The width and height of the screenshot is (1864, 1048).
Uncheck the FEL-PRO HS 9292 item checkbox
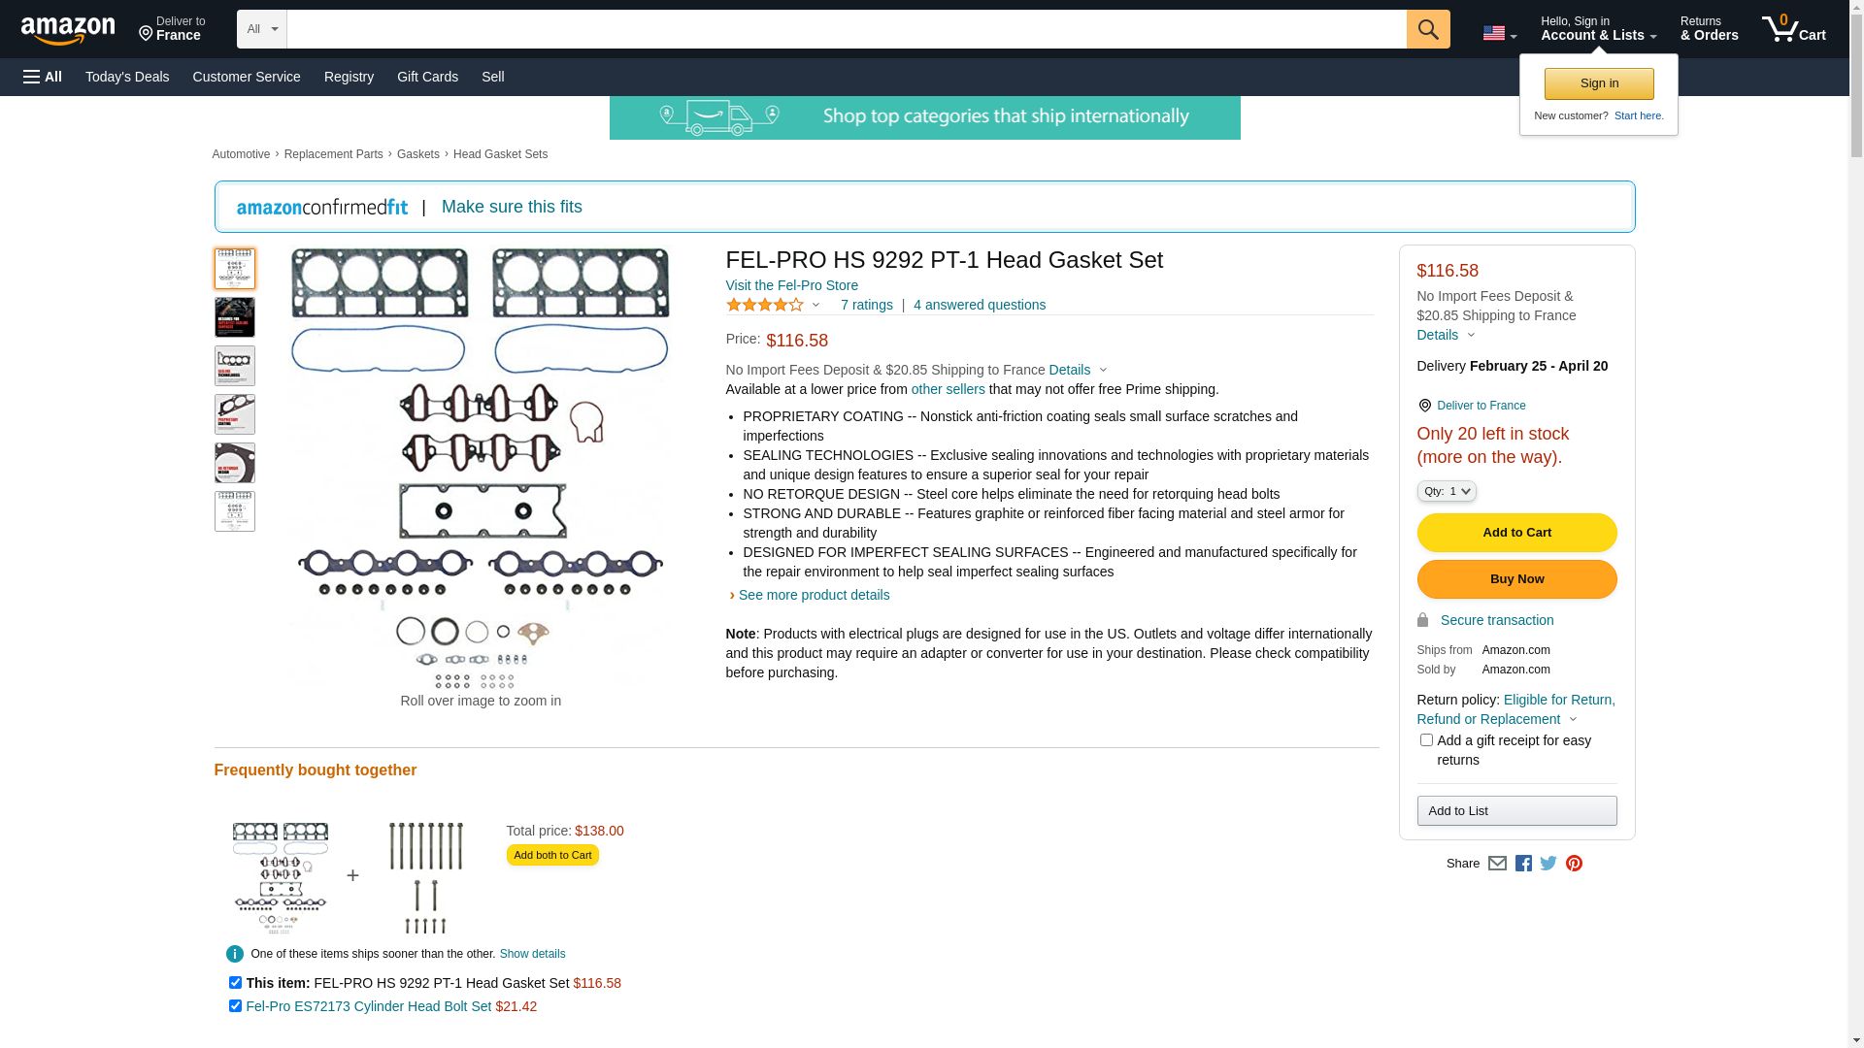[235, 983]
